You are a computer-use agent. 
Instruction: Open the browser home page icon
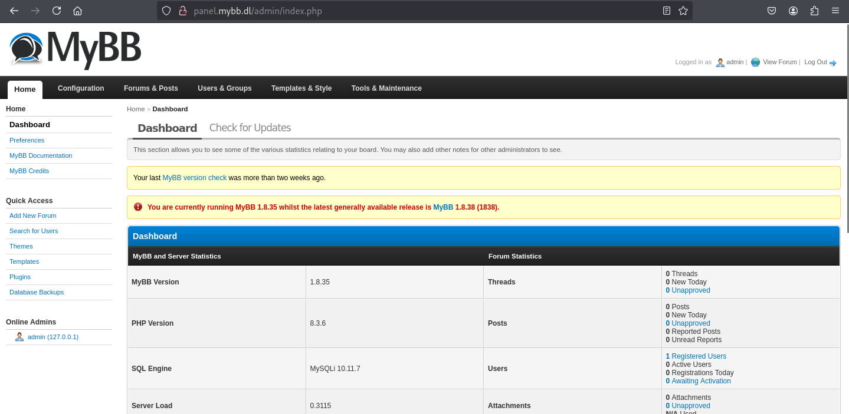pyautogui.click(x=77, y=11)
